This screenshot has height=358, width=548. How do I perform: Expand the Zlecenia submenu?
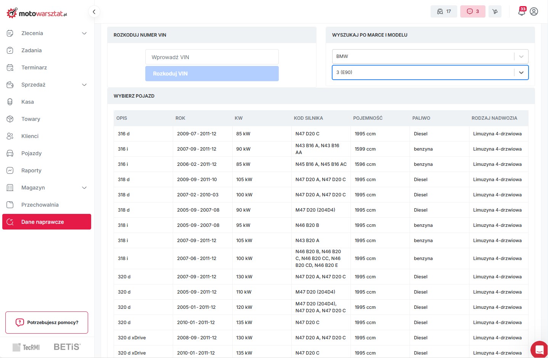[x=84, y=33]
